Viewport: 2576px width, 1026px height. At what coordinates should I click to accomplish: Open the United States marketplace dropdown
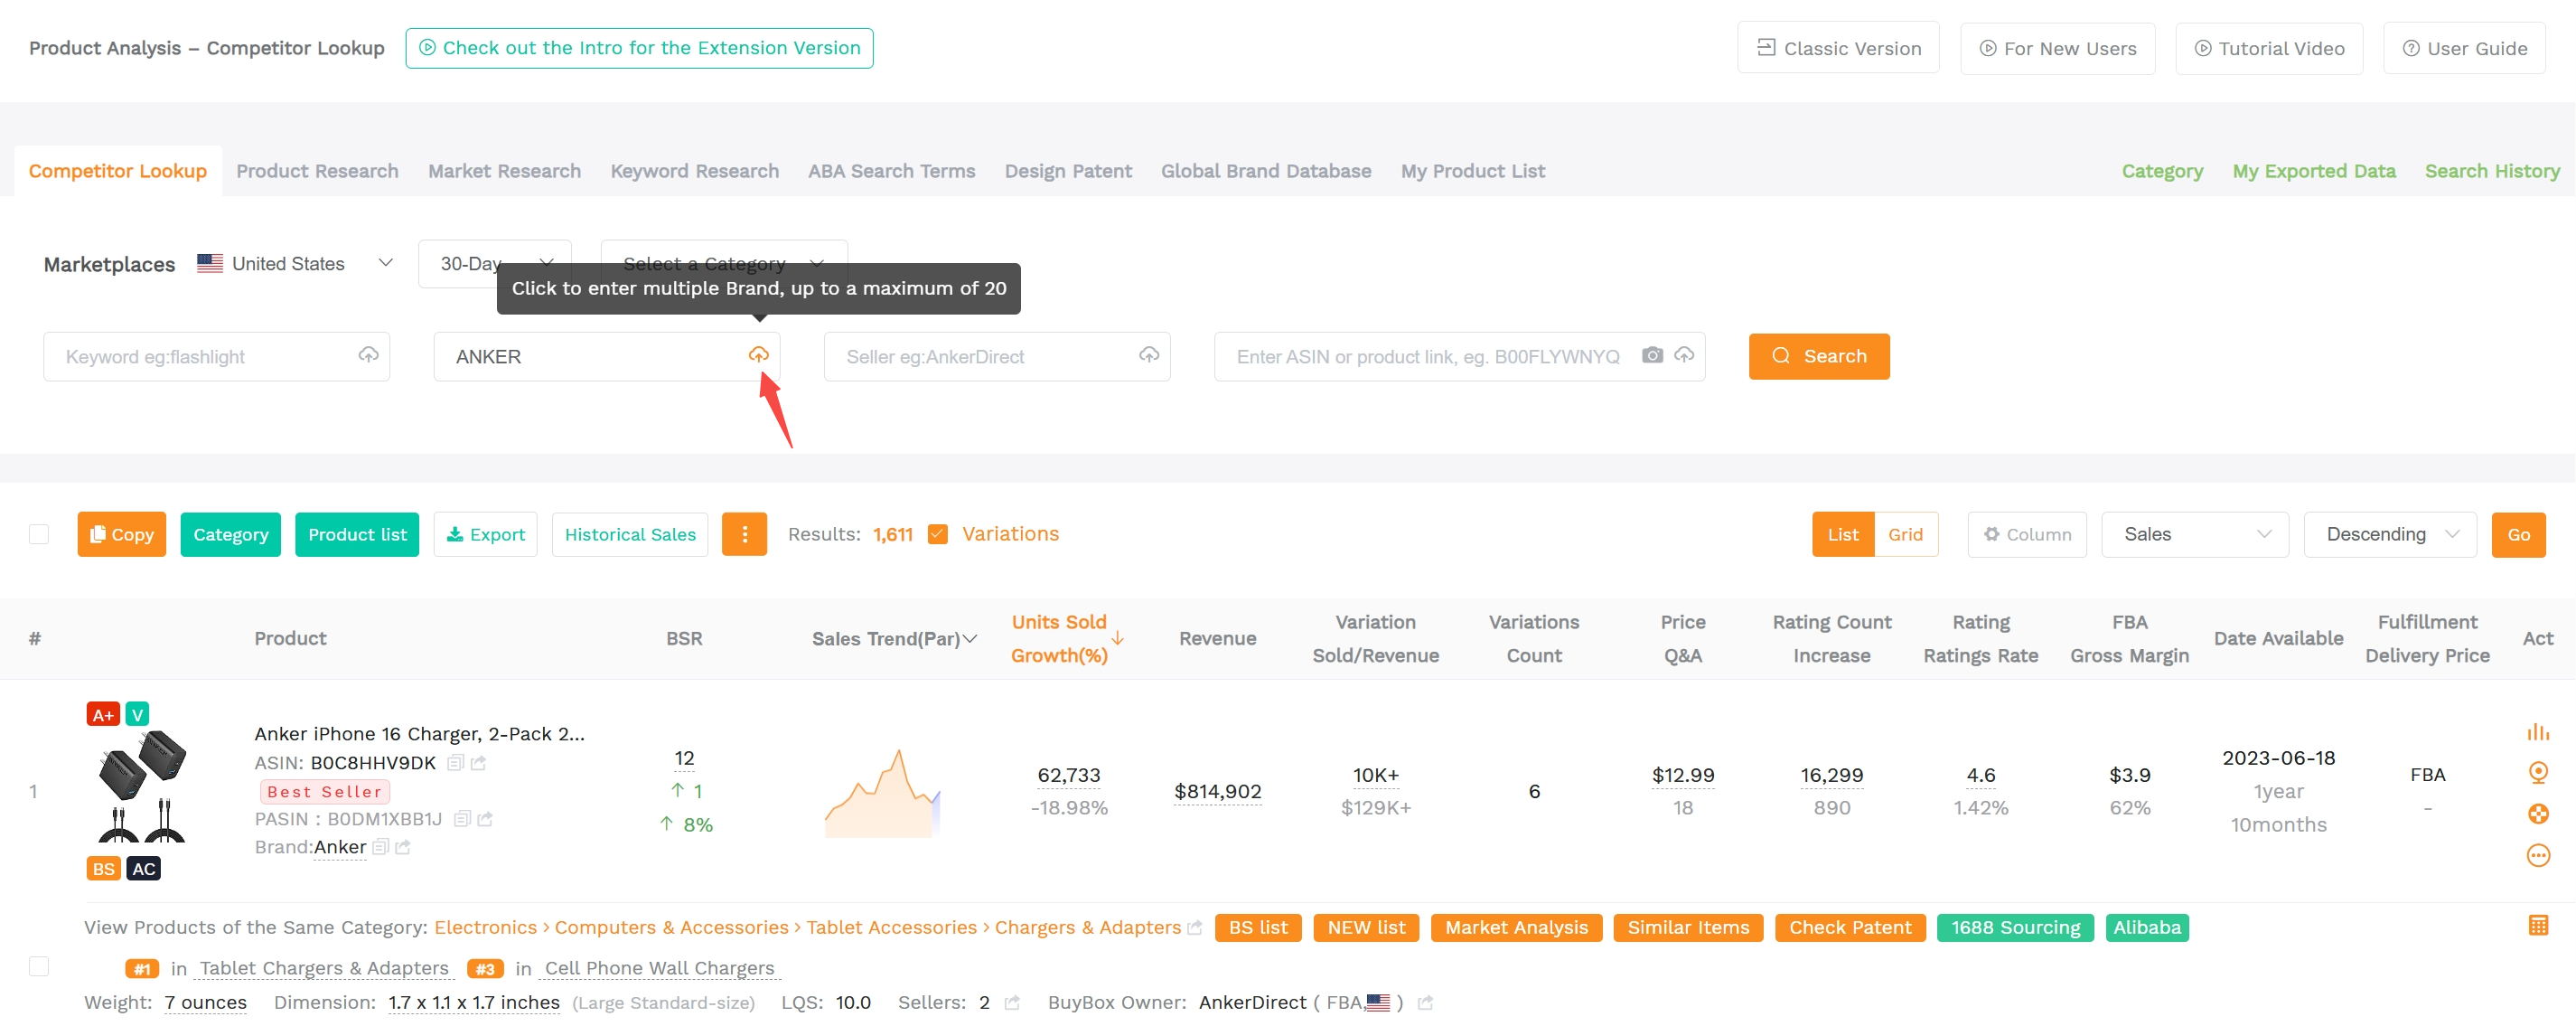point(295,263)
